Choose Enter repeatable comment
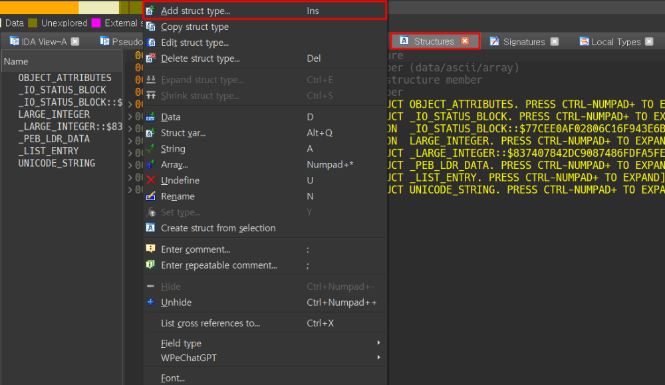This screenshot has height=385, width=665. click(265, 265)
